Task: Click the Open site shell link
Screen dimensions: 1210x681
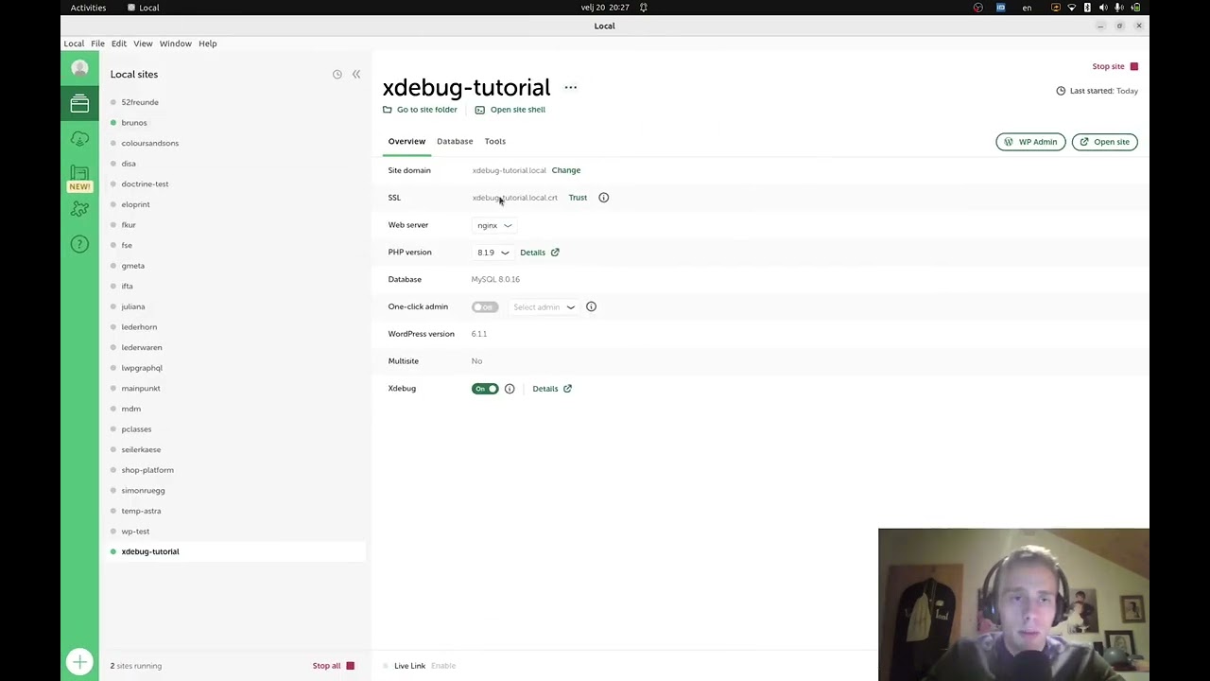Action: [x=518, y=110]
